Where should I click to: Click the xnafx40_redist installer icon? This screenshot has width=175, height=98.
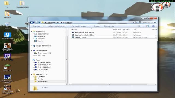(73, 38)
